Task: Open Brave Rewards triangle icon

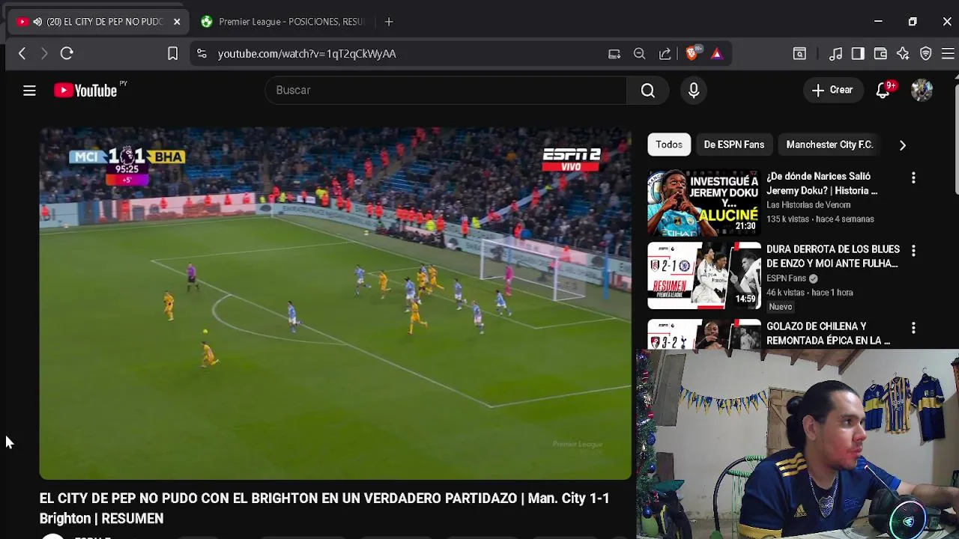Action: 717,54
